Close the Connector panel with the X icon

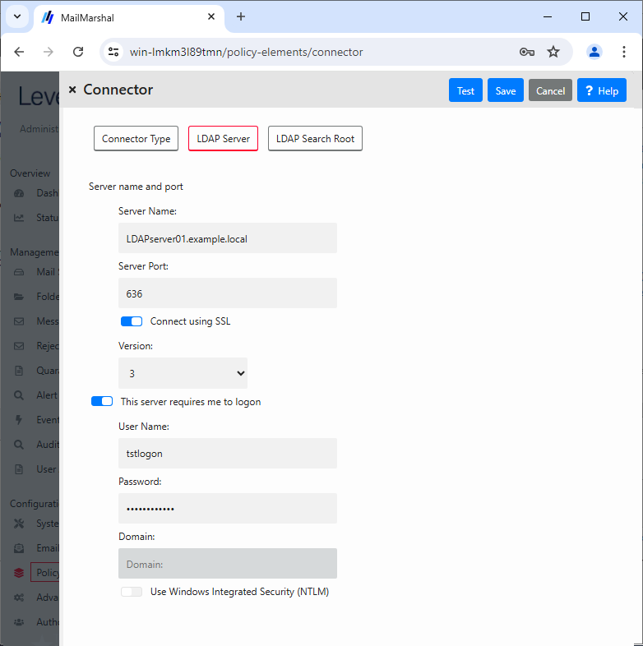click(x=72, y=90)
